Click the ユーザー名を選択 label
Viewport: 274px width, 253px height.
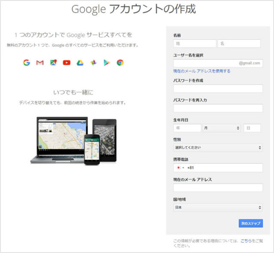click(x=188, y=55)
